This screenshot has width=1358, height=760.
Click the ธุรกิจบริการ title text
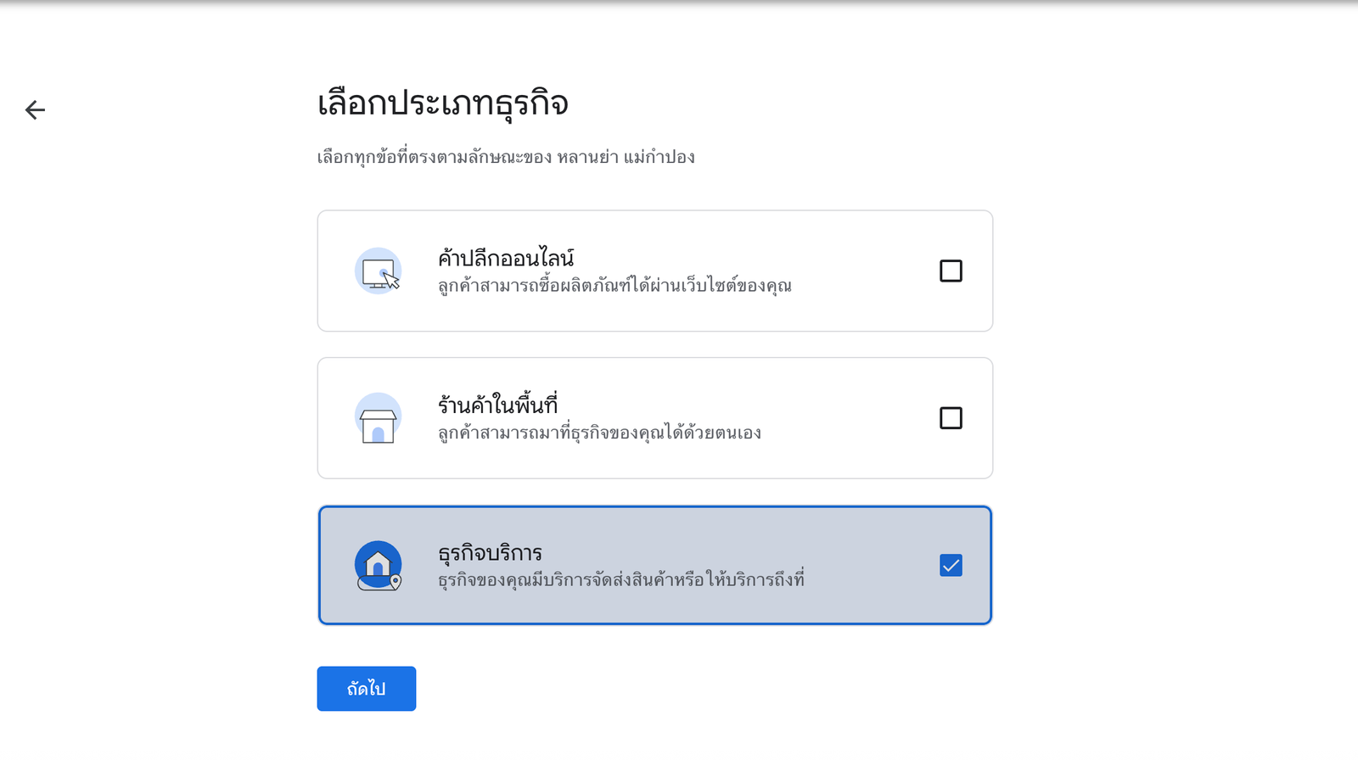click(x=490, y=553)
